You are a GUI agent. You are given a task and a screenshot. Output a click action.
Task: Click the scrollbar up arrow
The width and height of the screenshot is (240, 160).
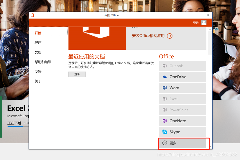tap(210, 29)
